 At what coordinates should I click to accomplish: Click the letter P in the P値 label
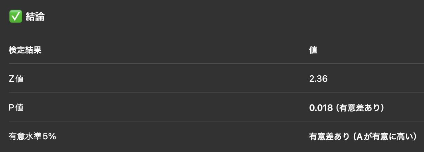point(11,108)
